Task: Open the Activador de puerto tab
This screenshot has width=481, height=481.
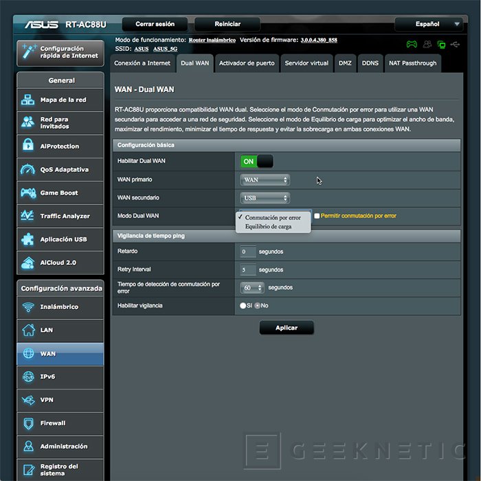Action: (x=247, y=63)
